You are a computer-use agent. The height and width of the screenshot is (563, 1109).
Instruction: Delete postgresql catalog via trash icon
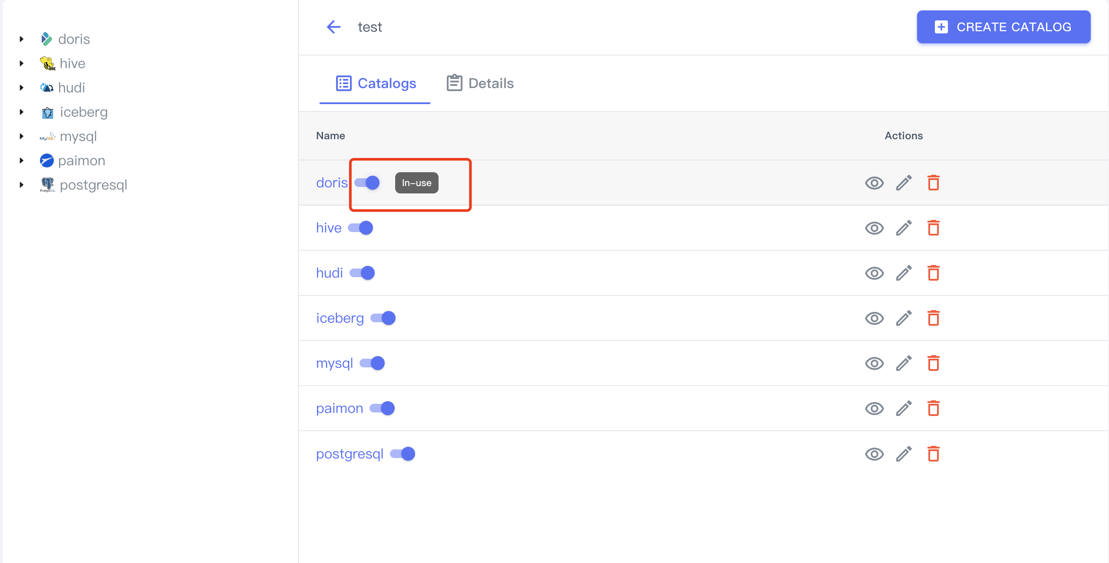pos(933,454)
